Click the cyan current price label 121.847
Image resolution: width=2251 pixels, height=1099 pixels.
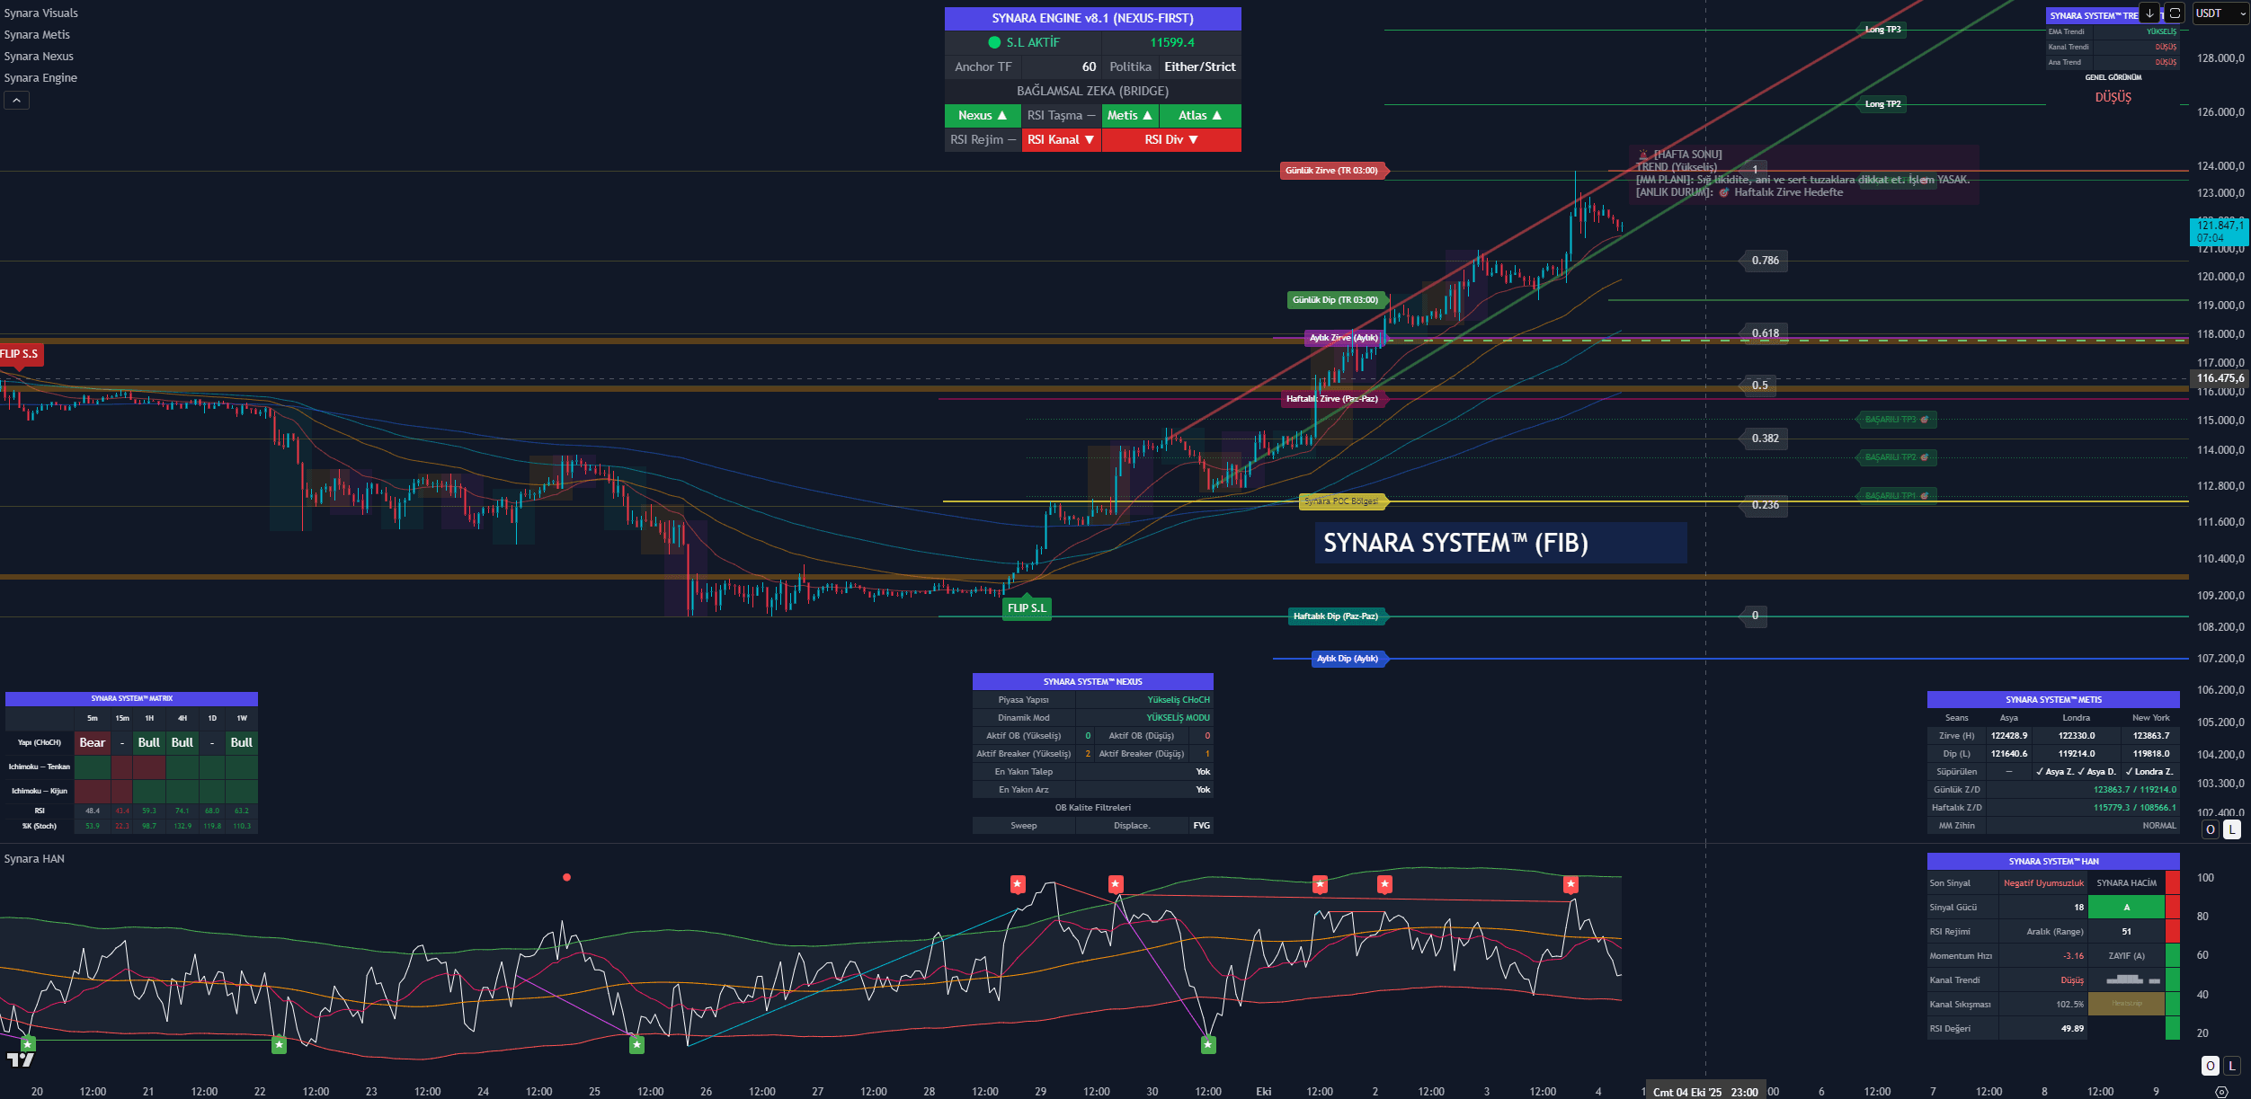tap(2218, 231)
